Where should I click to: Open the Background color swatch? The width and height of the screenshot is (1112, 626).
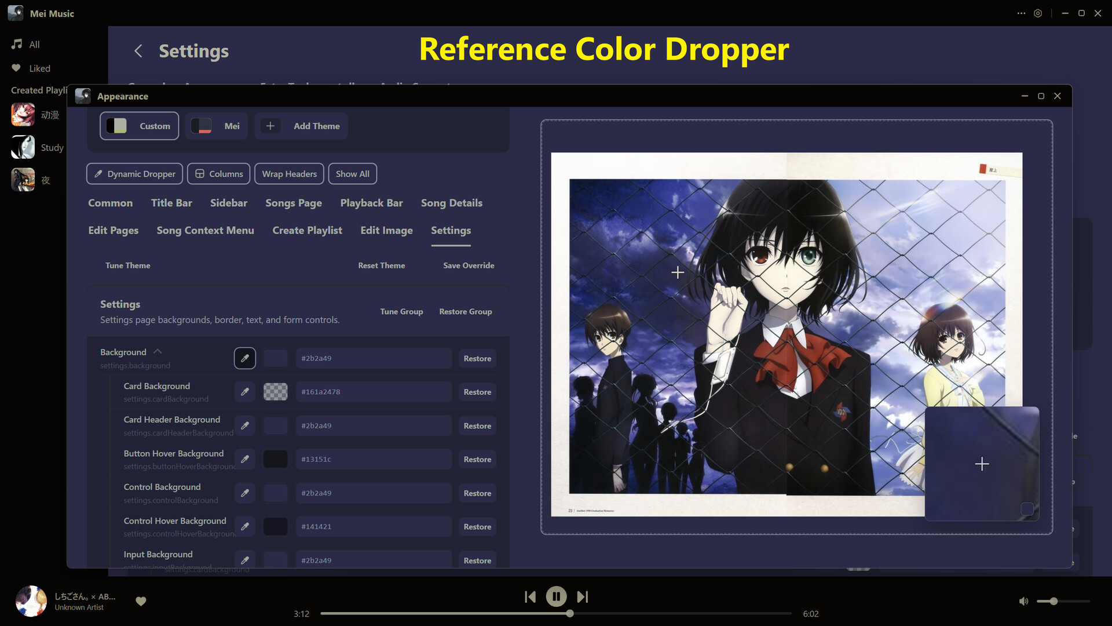point(276,358)
